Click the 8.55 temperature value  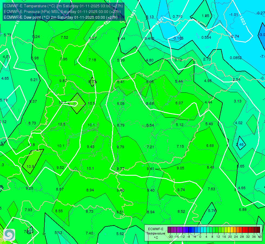click(59, 211)
